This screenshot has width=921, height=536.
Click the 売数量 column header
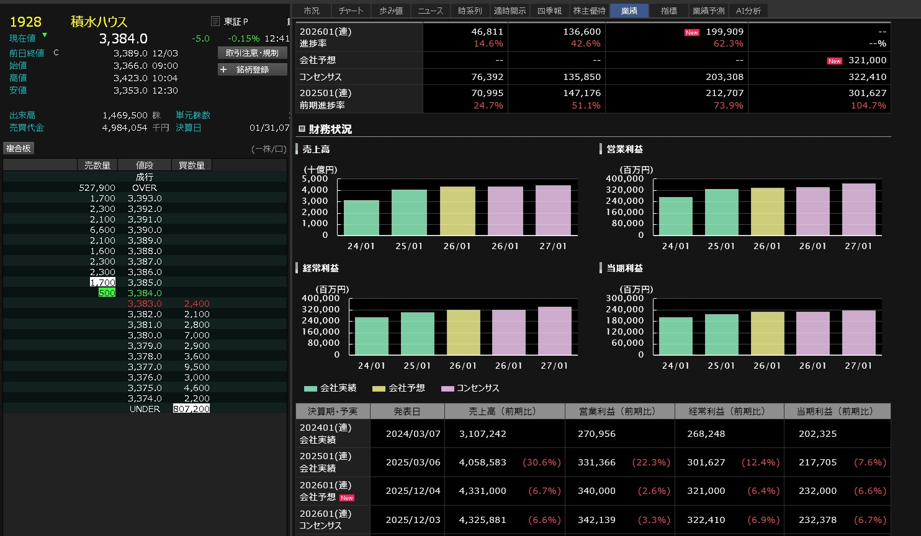tap(97, 165)
